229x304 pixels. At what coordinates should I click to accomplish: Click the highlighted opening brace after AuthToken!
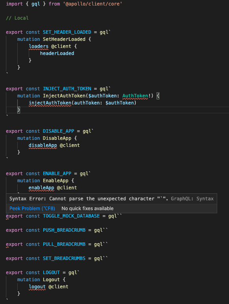click(158, 96)
